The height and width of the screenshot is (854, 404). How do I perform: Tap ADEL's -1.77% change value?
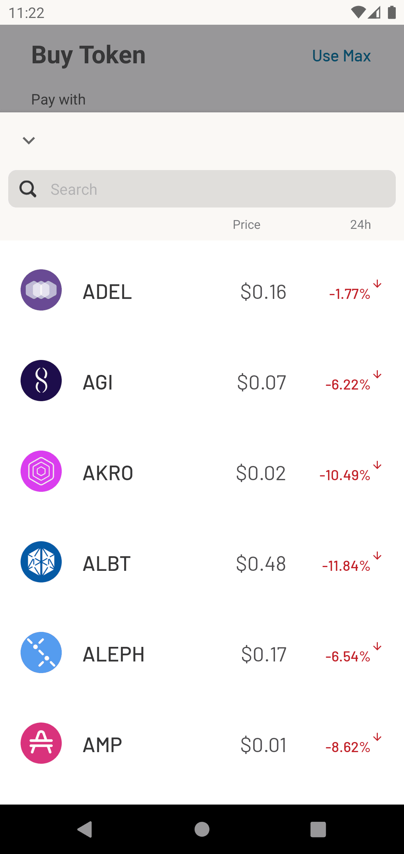350,294
